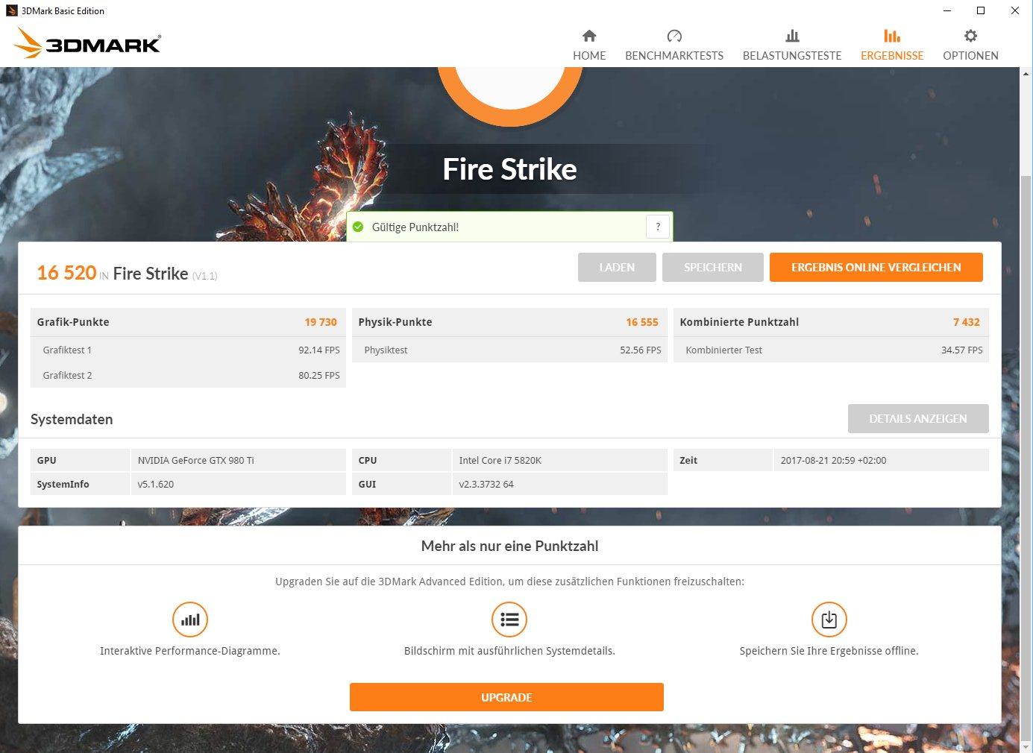Screen dimensions: 1033x753
Task: Click the orange UPGRADE button
Action: tap(506, 697)
